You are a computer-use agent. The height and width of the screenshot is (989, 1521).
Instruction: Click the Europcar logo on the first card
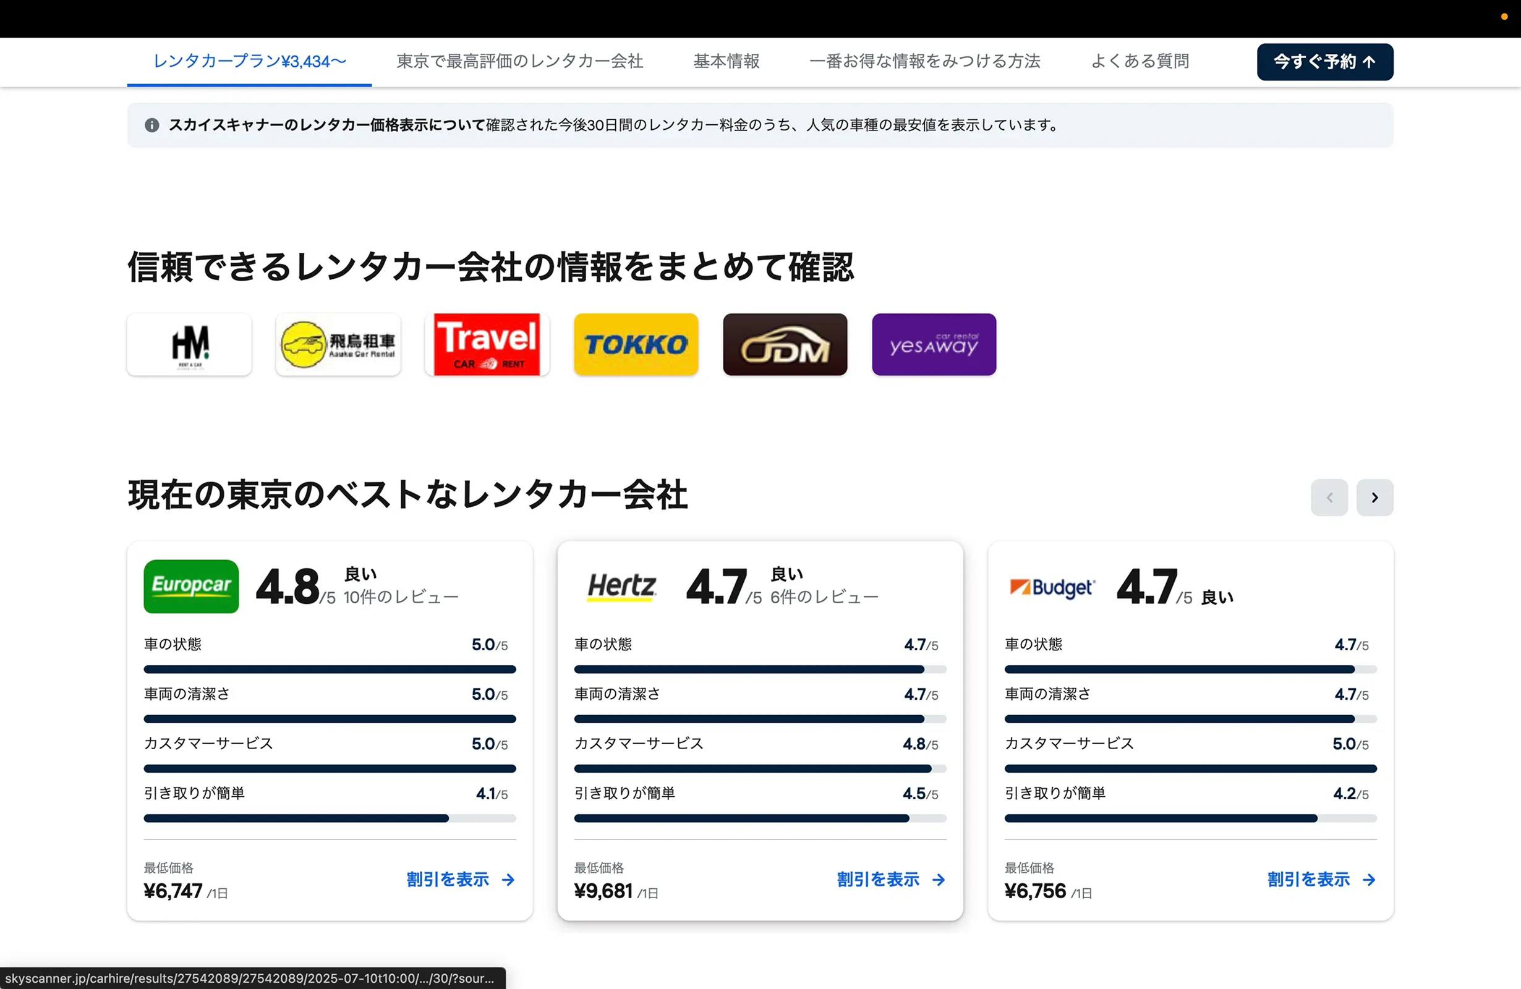point(191,587)
